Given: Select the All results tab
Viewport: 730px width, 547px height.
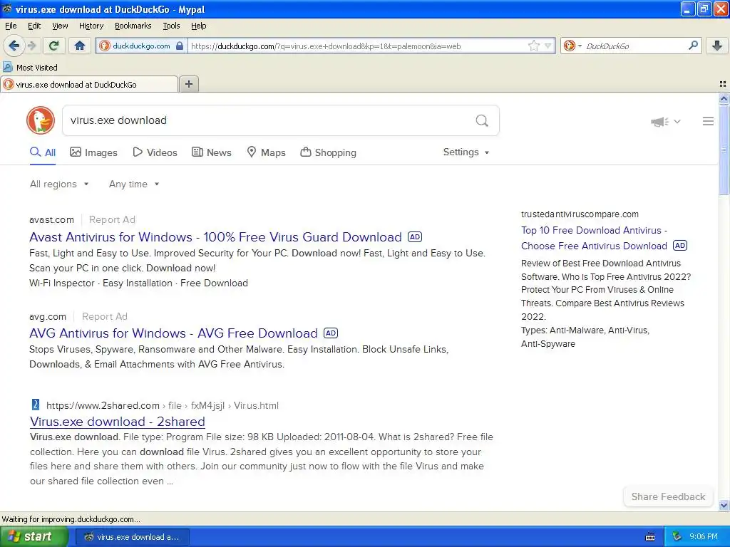Looking at the screenshot, I should [x=43, y=152].
